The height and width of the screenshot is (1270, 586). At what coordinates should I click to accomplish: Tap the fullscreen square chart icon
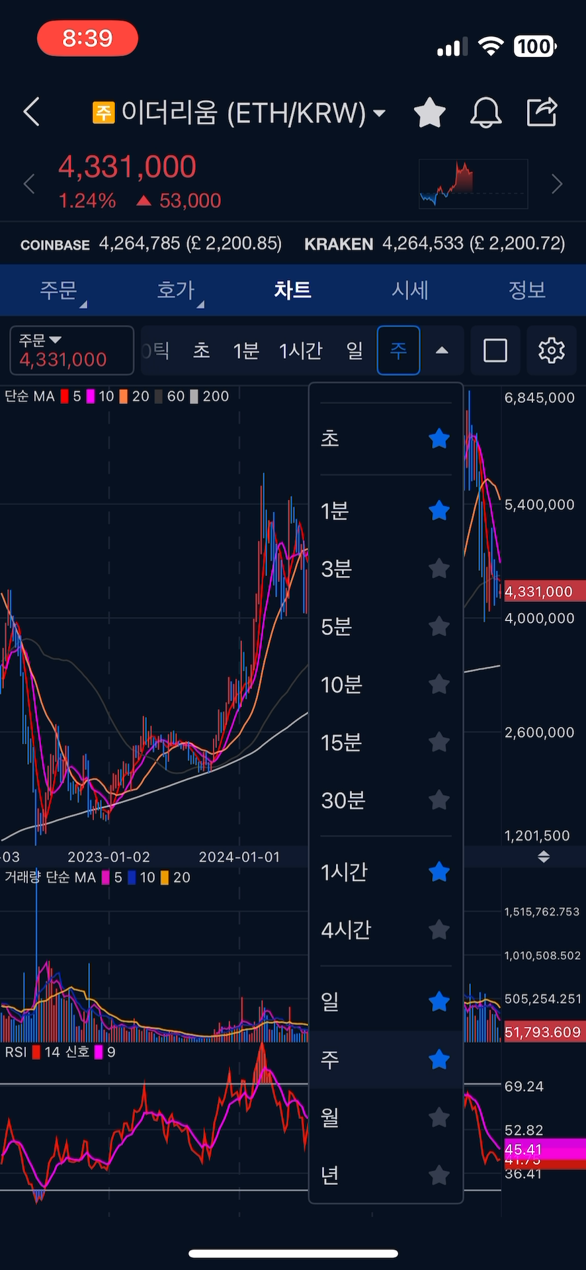click(495, 351)
